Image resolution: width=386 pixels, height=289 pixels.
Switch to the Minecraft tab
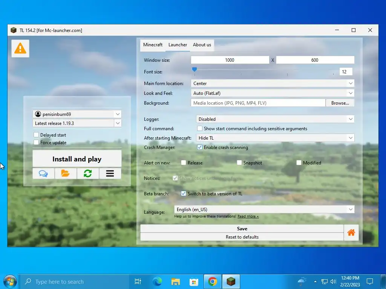(x=153, y=45)
